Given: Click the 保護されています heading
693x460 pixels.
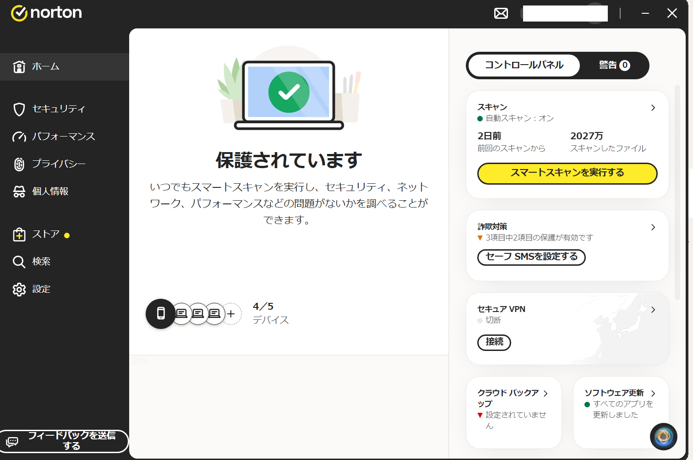Looking at the screenshot, I should click(289, 160).
